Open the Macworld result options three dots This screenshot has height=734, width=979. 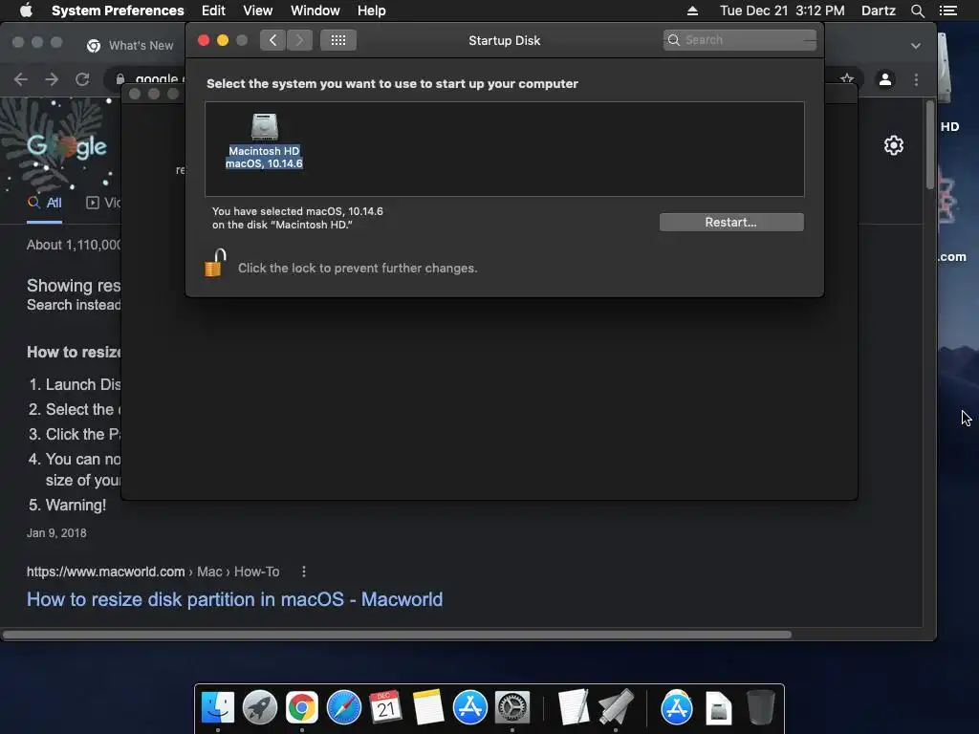point(303,572)
